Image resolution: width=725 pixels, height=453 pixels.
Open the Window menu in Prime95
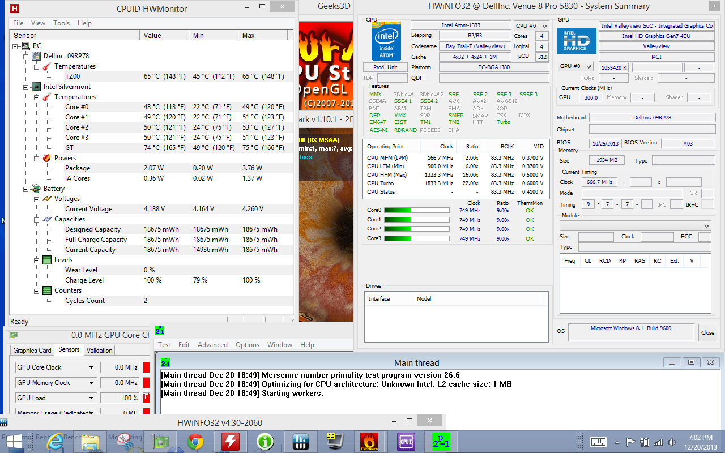280,344
